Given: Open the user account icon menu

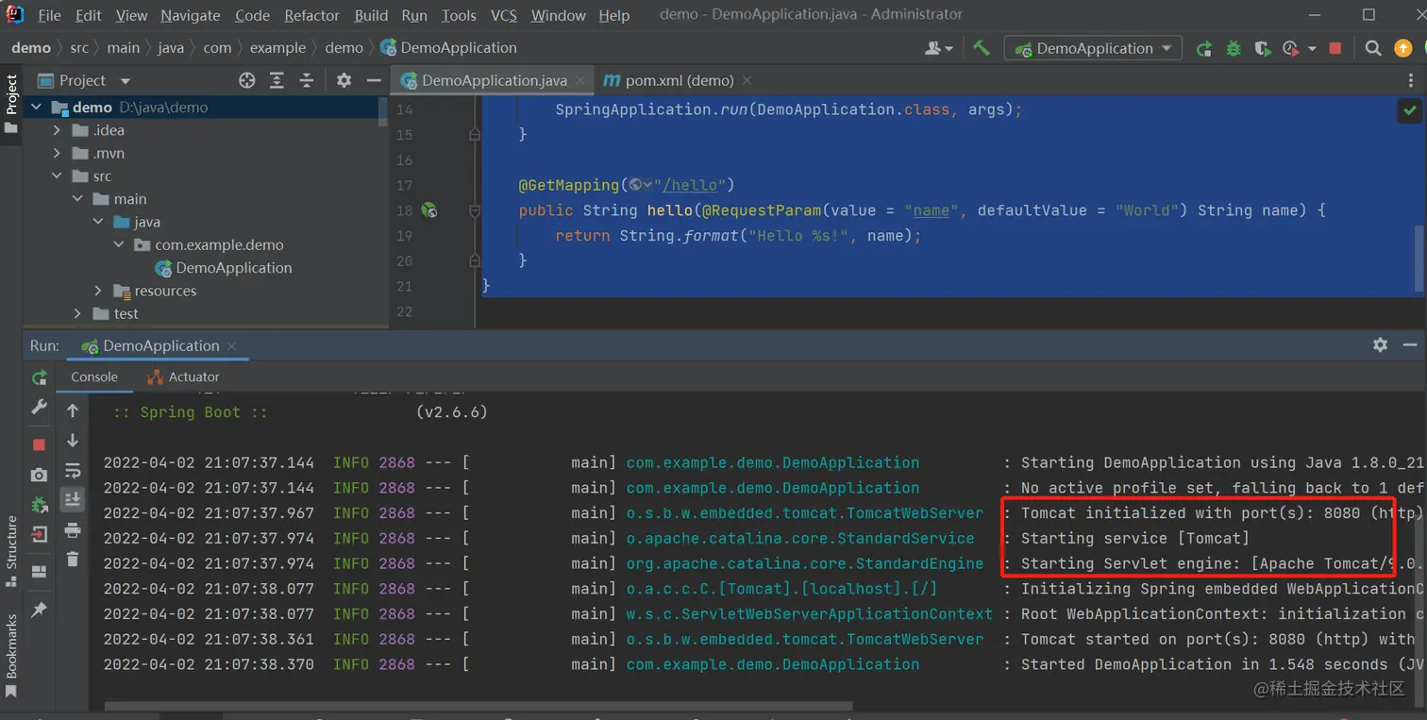Looking at the screenshot, I should (938, 48).
